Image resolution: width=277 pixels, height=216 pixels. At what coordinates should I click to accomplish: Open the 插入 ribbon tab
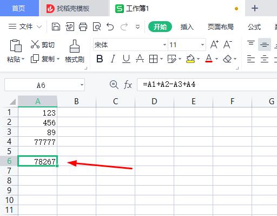coord(187,27)
